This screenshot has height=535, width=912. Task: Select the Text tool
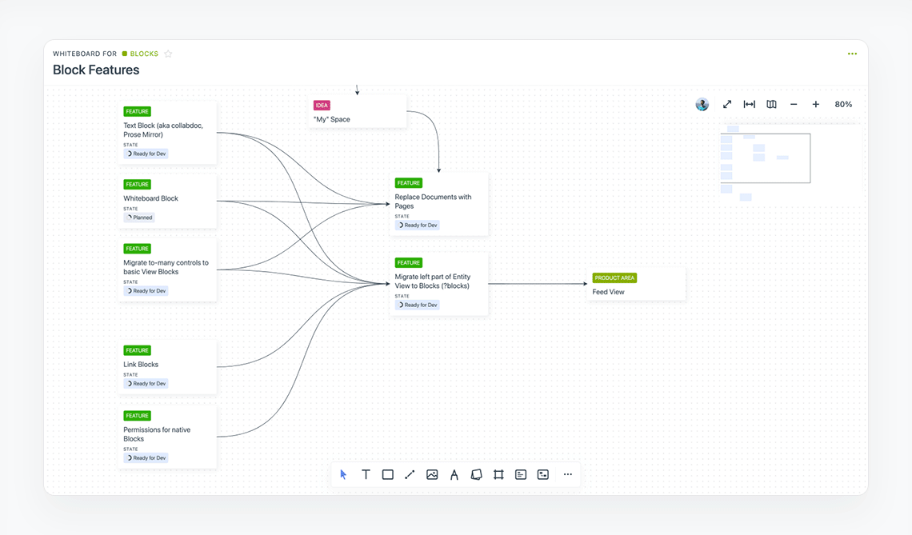pyautogui.click(x=366, y=474)
